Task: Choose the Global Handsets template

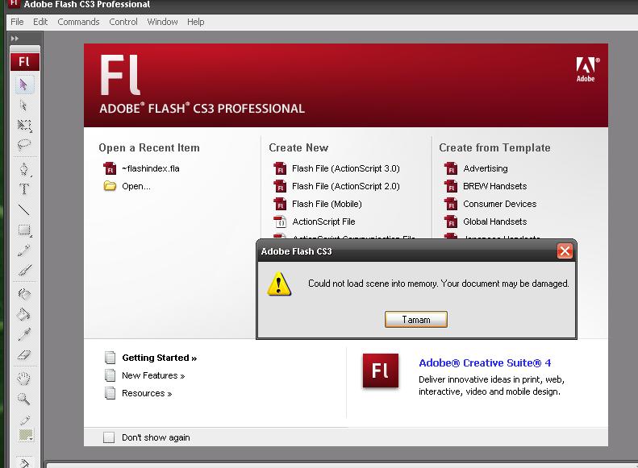Action: point(494,222)
